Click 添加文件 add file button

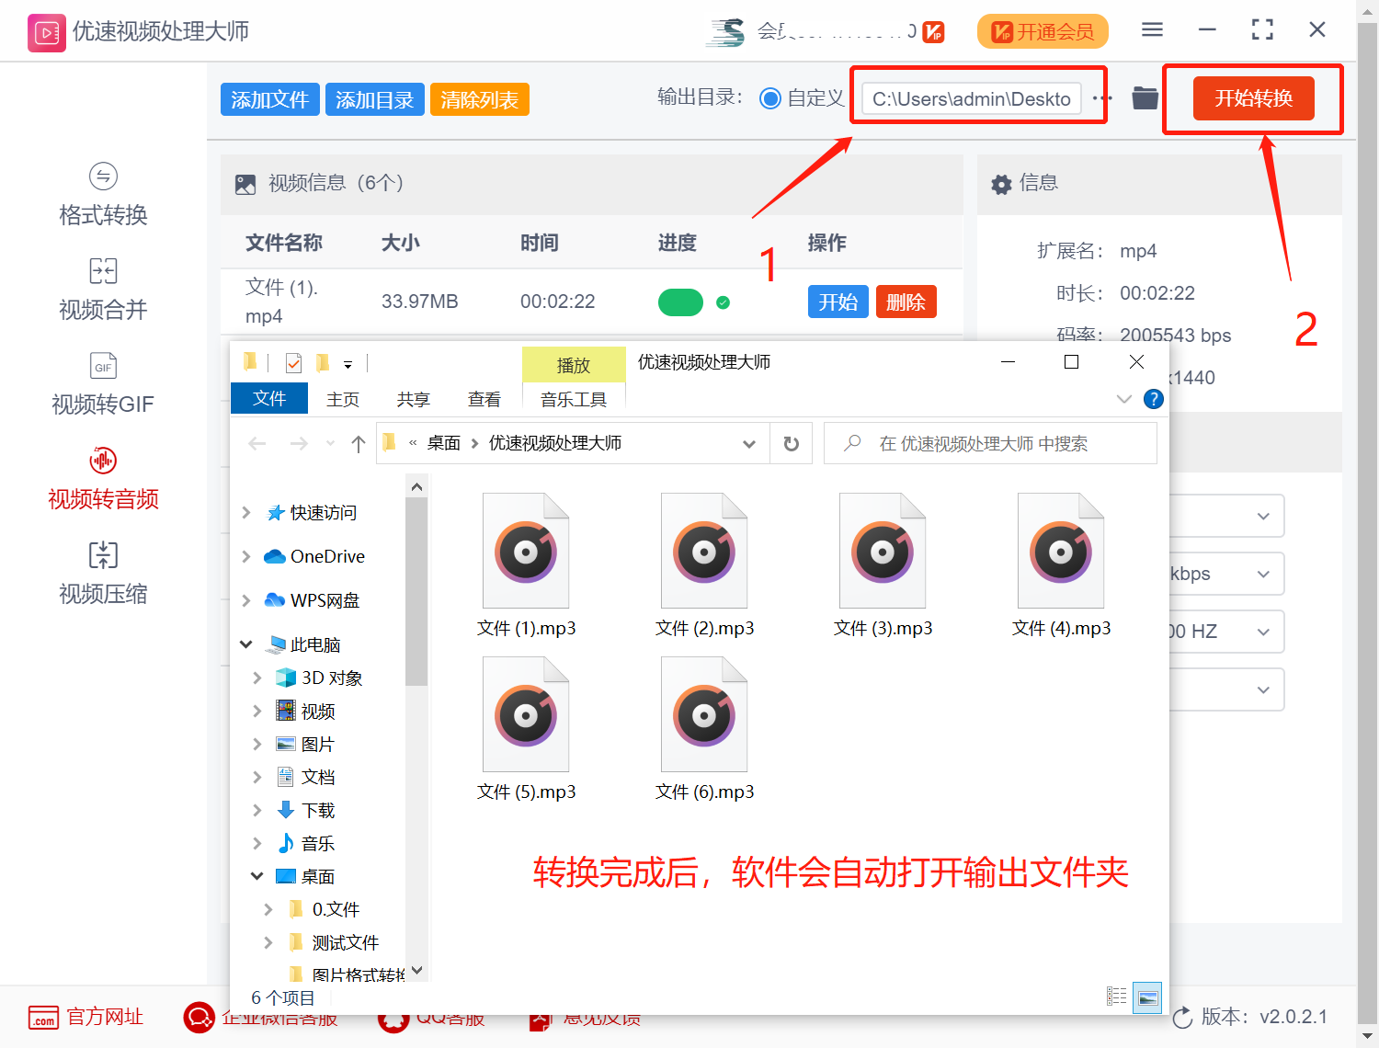coord(269,99)
